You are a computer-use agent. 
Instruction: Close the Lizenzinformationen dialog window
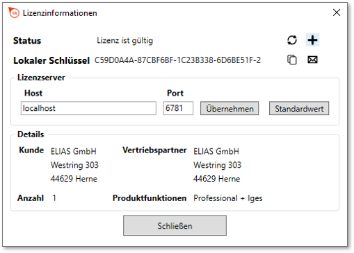[337, 12]
